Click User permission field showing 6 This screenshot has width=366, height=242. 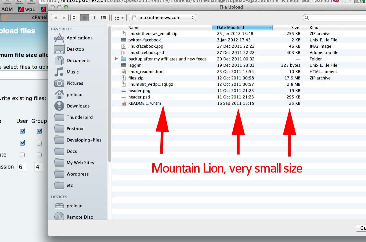[x=22, y=167]
